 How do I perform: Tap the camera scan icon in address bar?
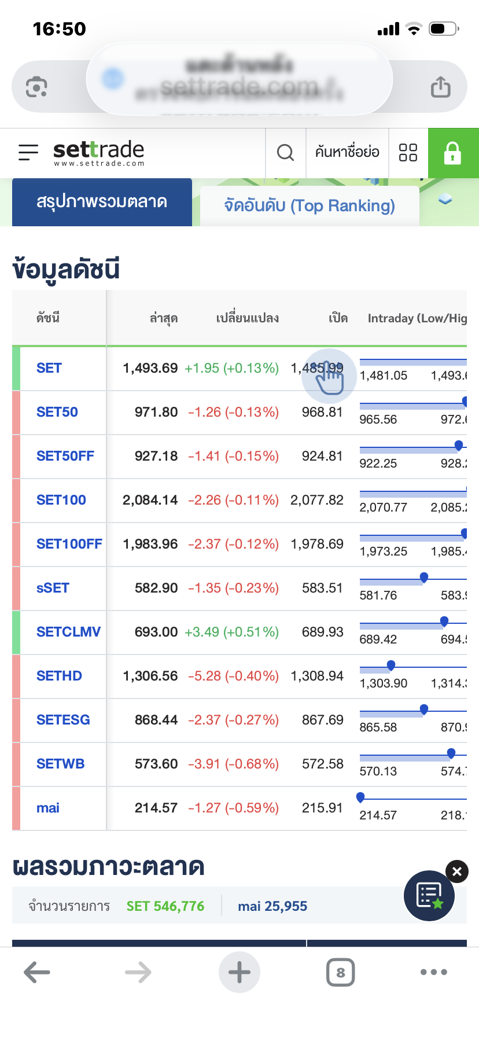tap(36, 87)
